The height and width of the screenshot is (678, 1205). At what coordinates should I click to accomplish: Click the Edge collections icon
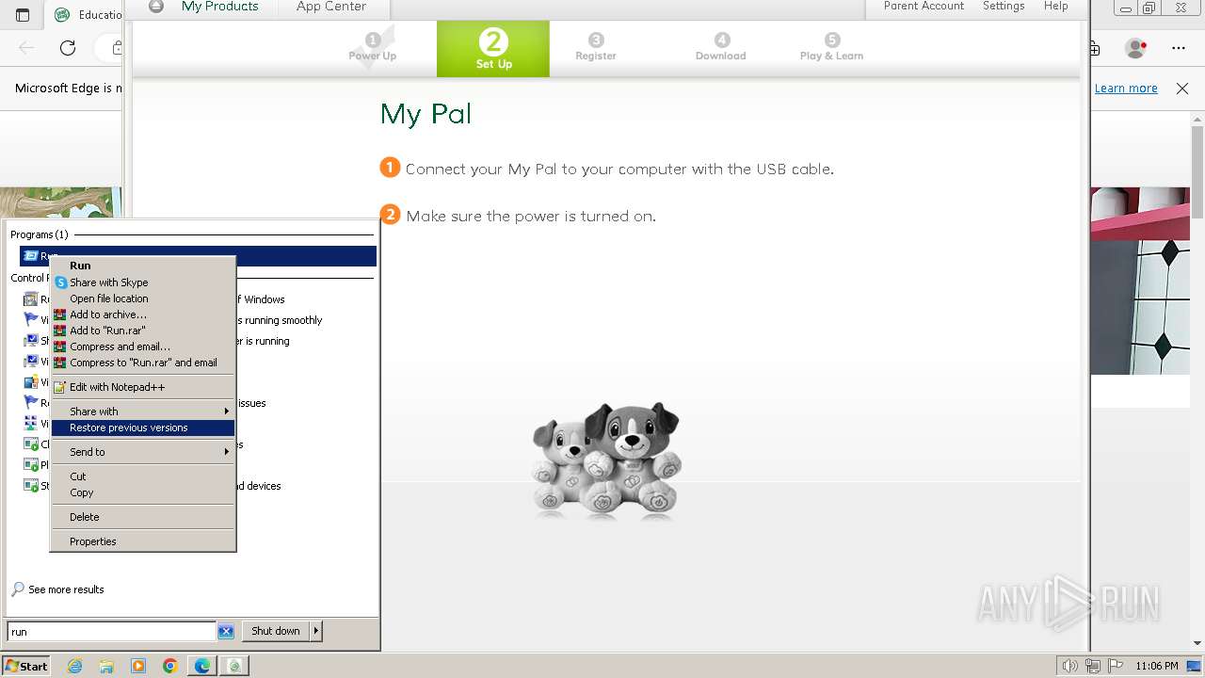(1095, 48)
